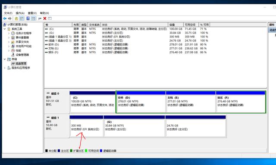Click the 任务计划程序 clock icon

(13, 33)
